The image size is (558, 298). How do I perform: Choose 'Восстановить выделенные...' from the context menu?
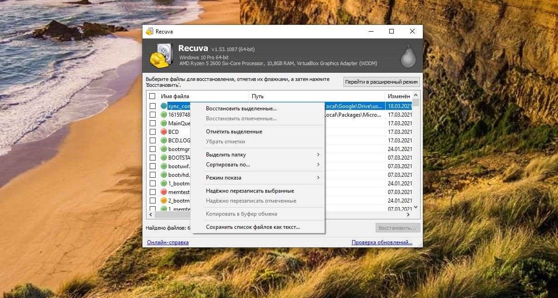point(241,109)
